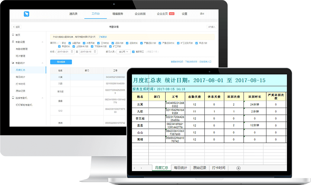Image resolution: width=311 pixels, height=185 pixels.
Task: Click the DingTalk logo icon
Action: click(x=27, y=14)
